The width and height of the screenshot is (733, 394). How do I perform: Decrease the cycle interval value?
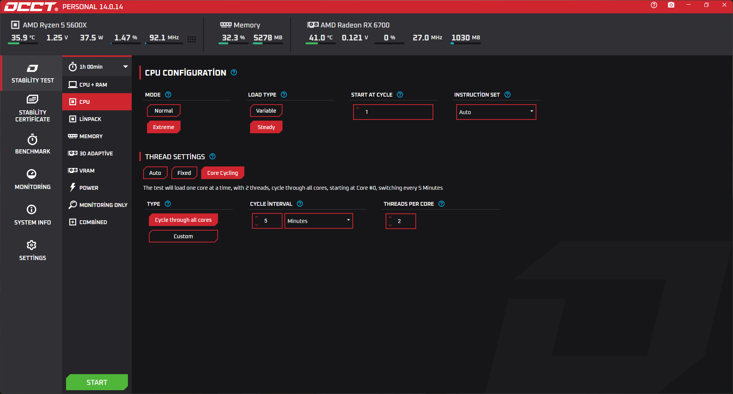tap(257, 225)
